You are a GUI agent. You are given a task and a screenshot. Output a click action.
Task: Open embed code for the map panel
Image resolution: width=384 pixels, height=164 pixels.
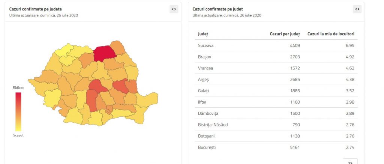tap(174, 9)
